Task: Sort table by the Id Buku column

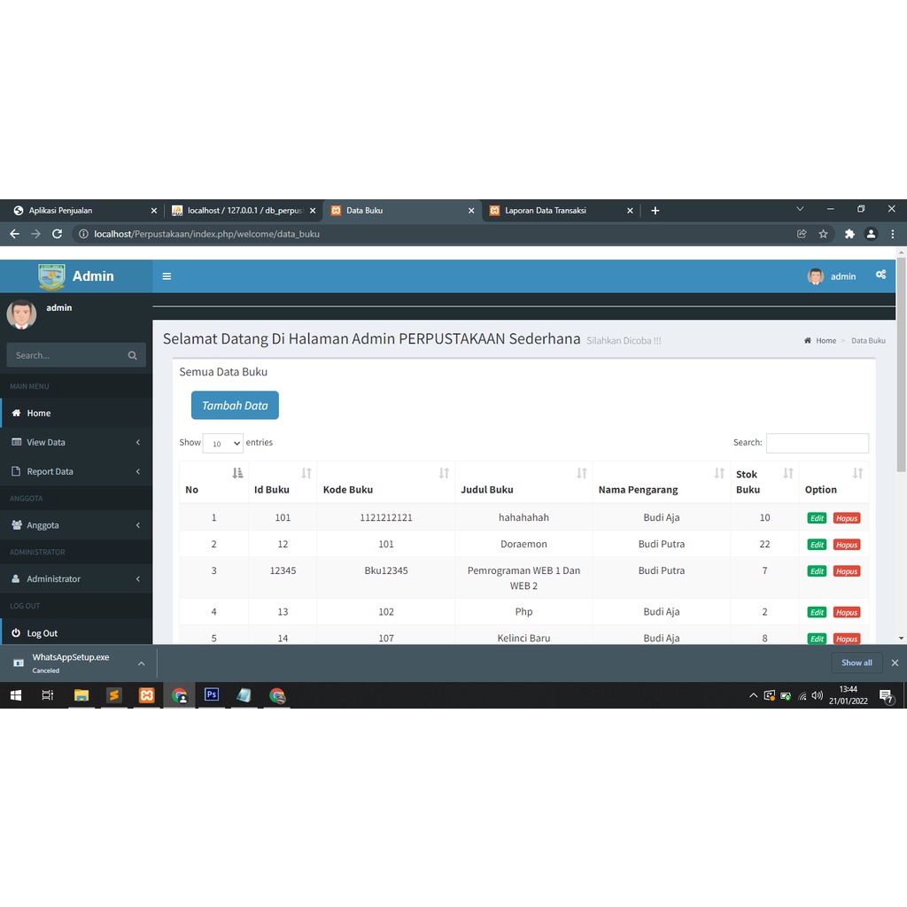Action: tap(283, 482)
